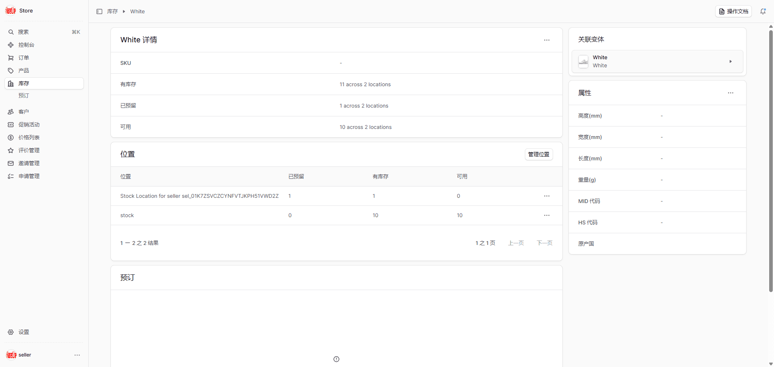Select 价格列表 in sidebar

pos(29,137)
